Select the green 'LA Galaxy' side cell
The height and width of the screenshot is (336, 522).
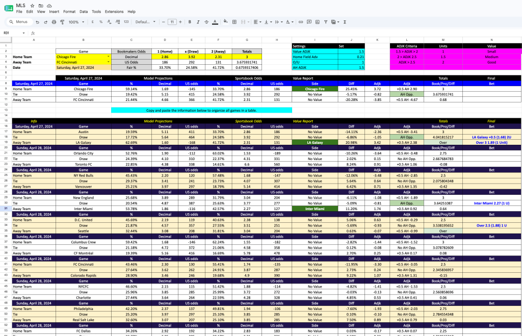coord(315,143)
